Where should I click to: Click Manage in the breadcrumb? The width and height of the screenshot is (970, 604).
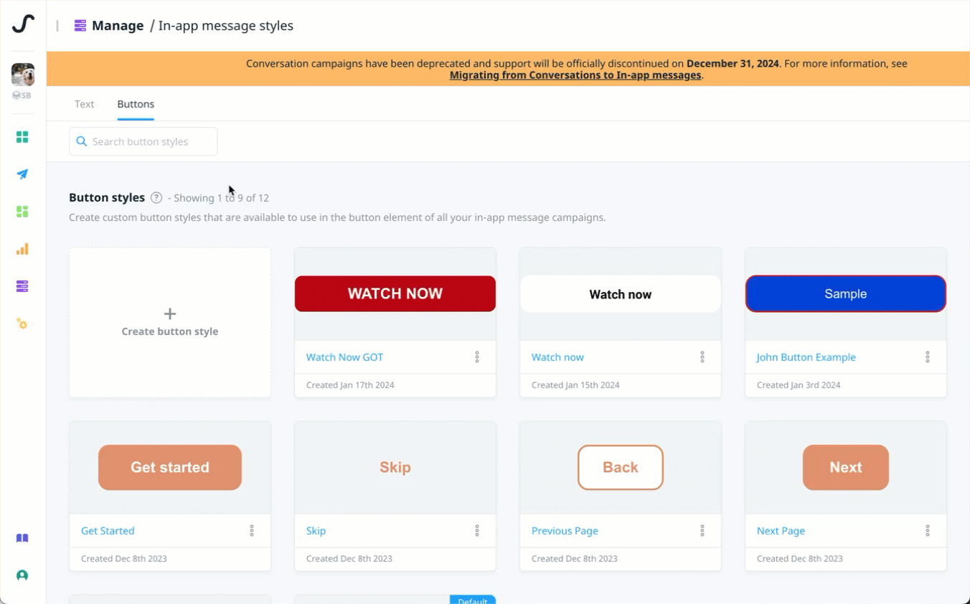coord(118,26)
